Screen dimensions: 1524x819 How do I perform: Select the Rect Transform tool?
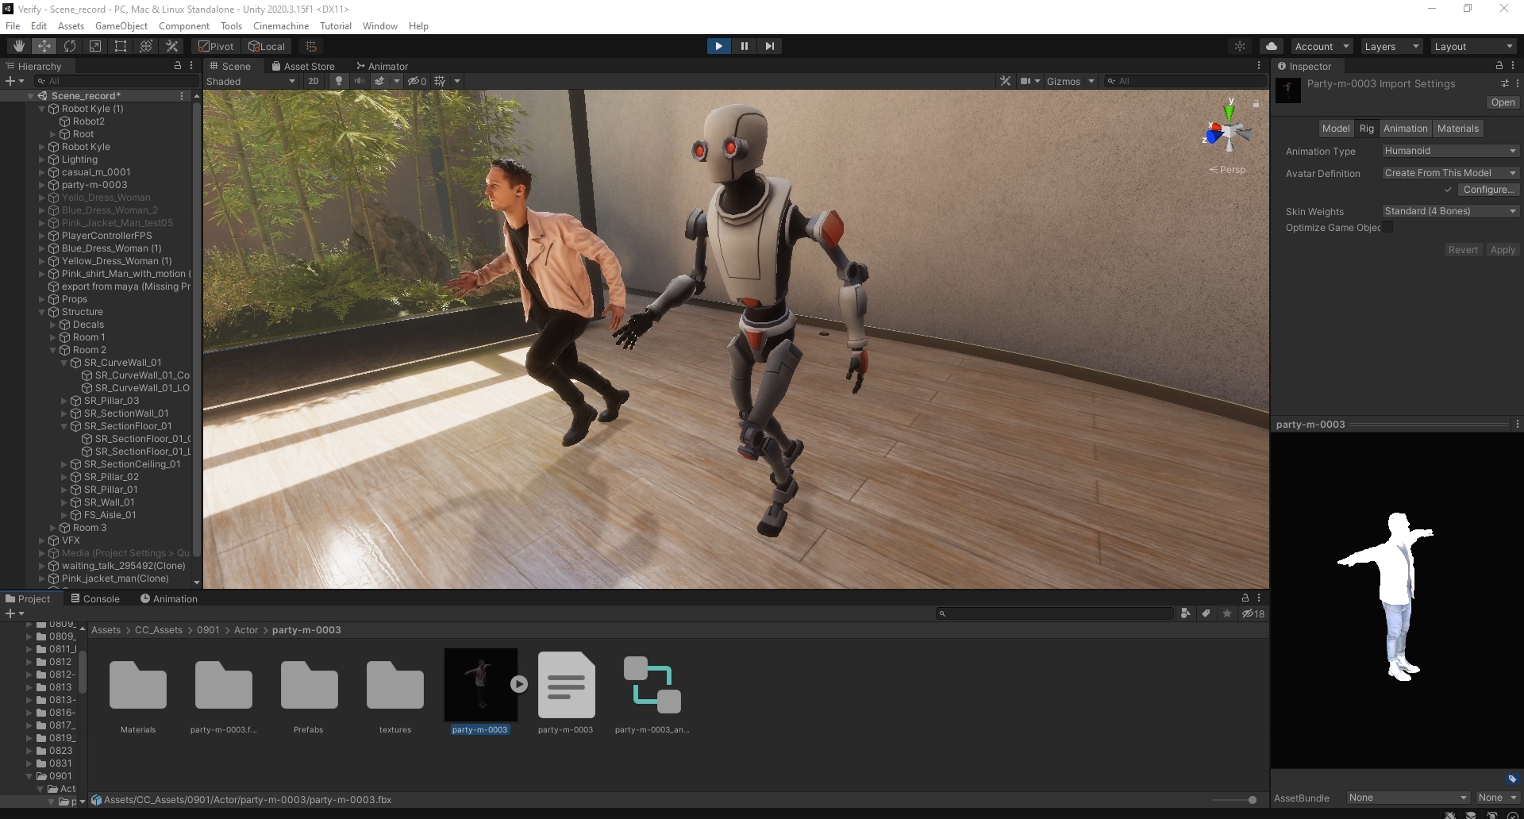pos(121,46)
